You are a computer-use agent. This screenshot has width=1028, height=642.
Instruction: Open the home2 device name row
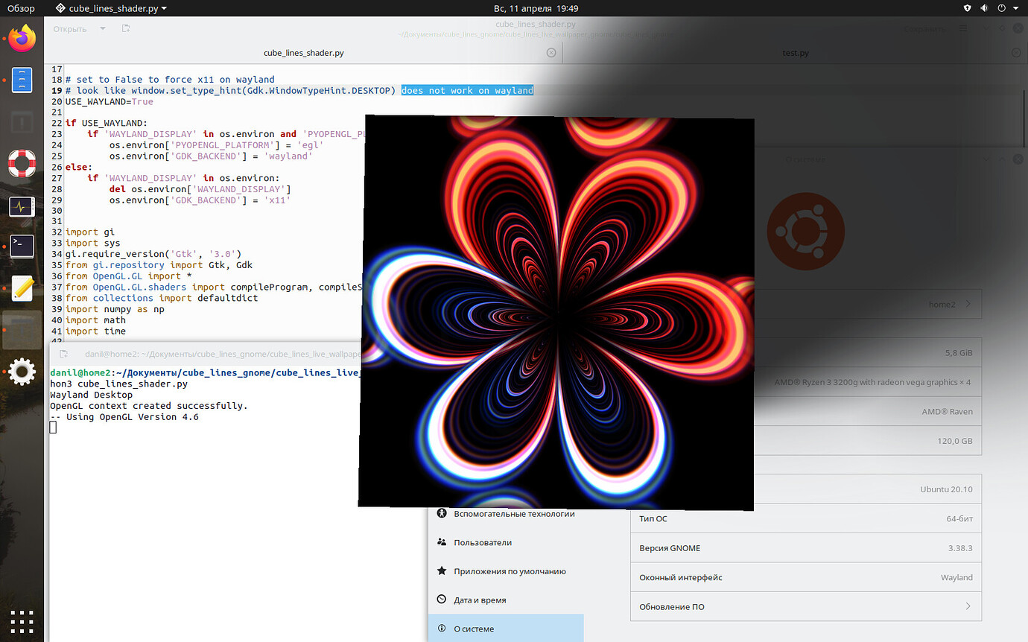click(x=805, y=303)
